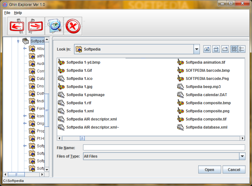This screenshot has height=186, width=252.
Task: Click the Ghin Explorer title bar app icon
Action: [5, 5]
